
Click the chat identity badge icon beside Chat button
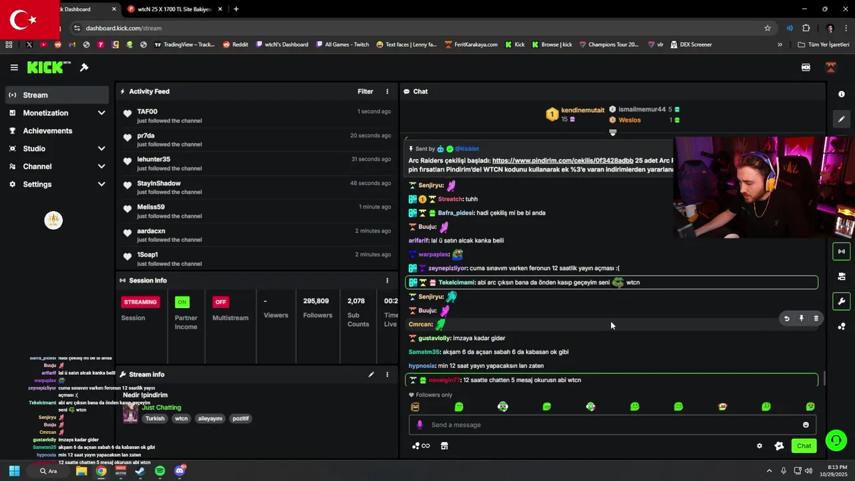[779, 446]
